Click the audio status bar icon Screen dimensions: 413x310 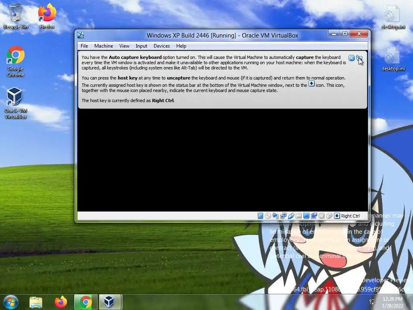tap(275, 216)
